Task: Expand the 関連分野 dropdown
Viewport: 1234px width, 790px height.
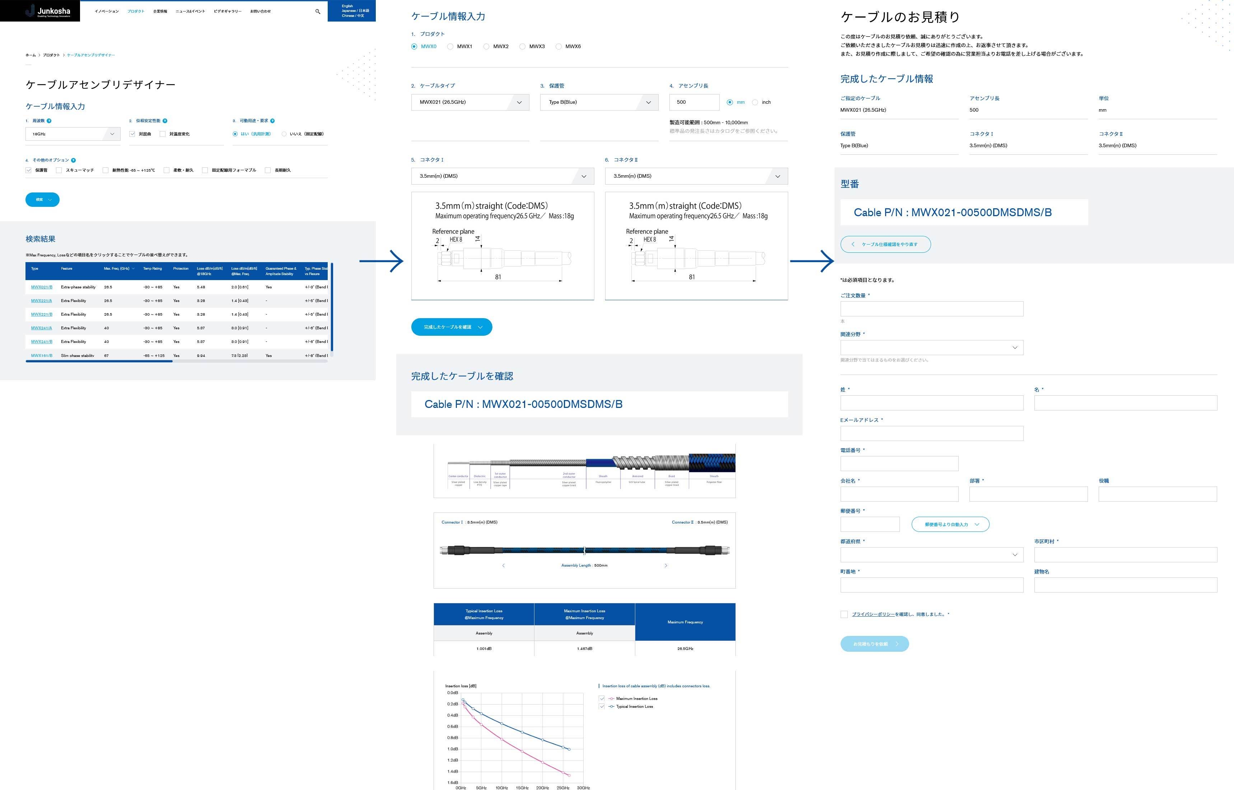Action: click(x=931, y=348)
